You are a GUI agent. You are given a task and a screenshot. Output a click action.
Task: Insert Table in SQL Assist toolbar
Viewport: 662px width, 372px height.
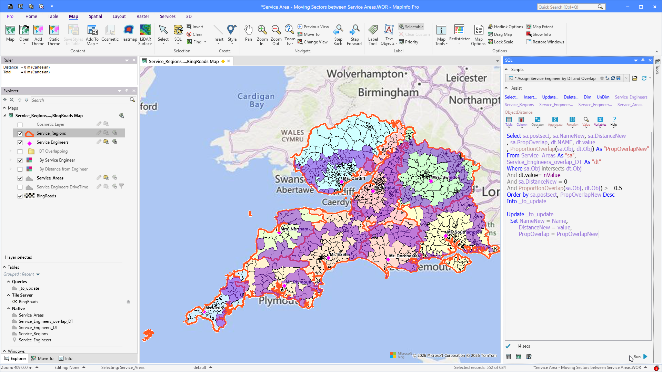click(x=509, y=121)
